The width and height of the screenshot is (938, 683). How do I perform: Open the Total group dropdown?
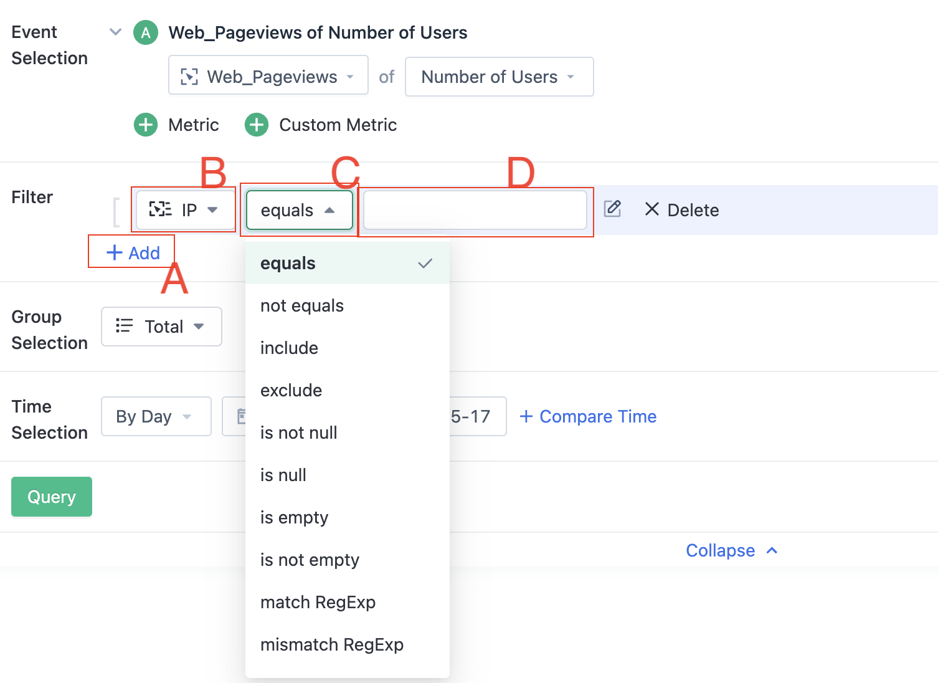pyautogui.click(x=161, y=327)
